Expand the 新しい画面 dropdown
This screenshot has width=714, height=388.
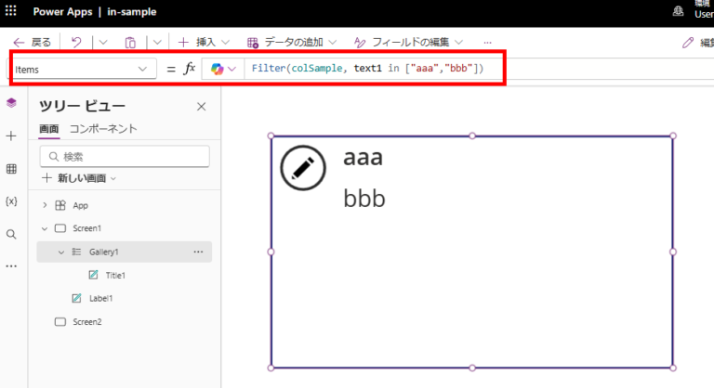click(x=79, y=177)
